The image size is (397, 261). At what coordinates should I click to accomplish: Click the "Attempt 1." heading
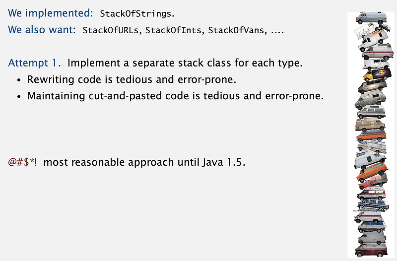click(x=34, y=64)
